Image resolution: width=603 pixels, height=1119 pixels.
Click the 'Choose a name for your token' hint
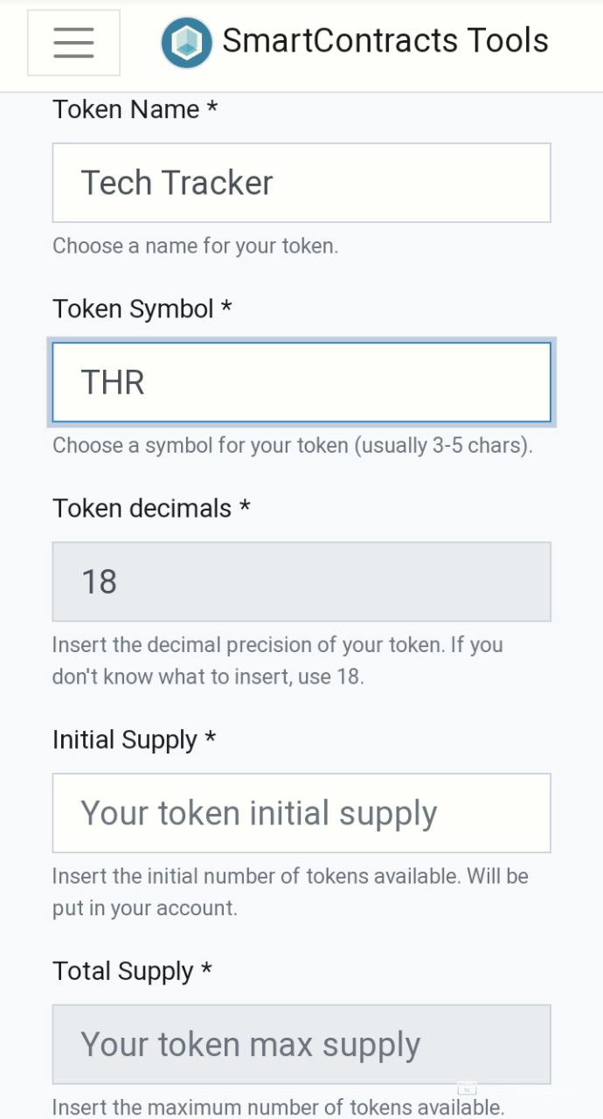coord(195,246)
